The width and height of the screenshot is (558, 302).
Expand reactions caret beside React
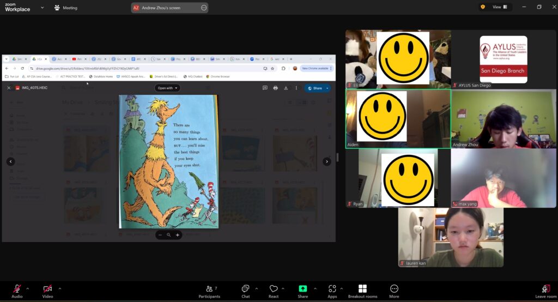point(283,288)
